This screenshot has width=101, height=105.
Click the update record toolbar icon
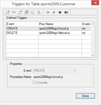14,12
